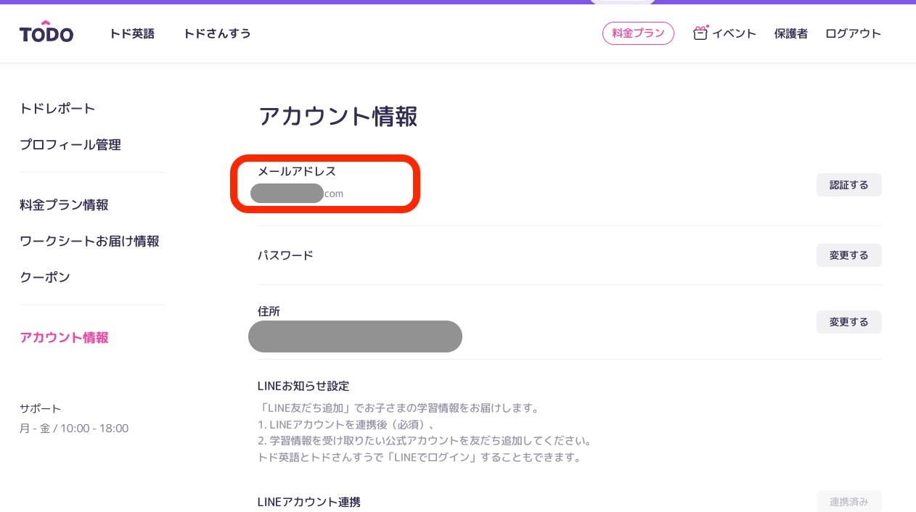Screen dimensions: 916x512
Task: Click 認証する for the email address
Action: (x=848, y=185)
